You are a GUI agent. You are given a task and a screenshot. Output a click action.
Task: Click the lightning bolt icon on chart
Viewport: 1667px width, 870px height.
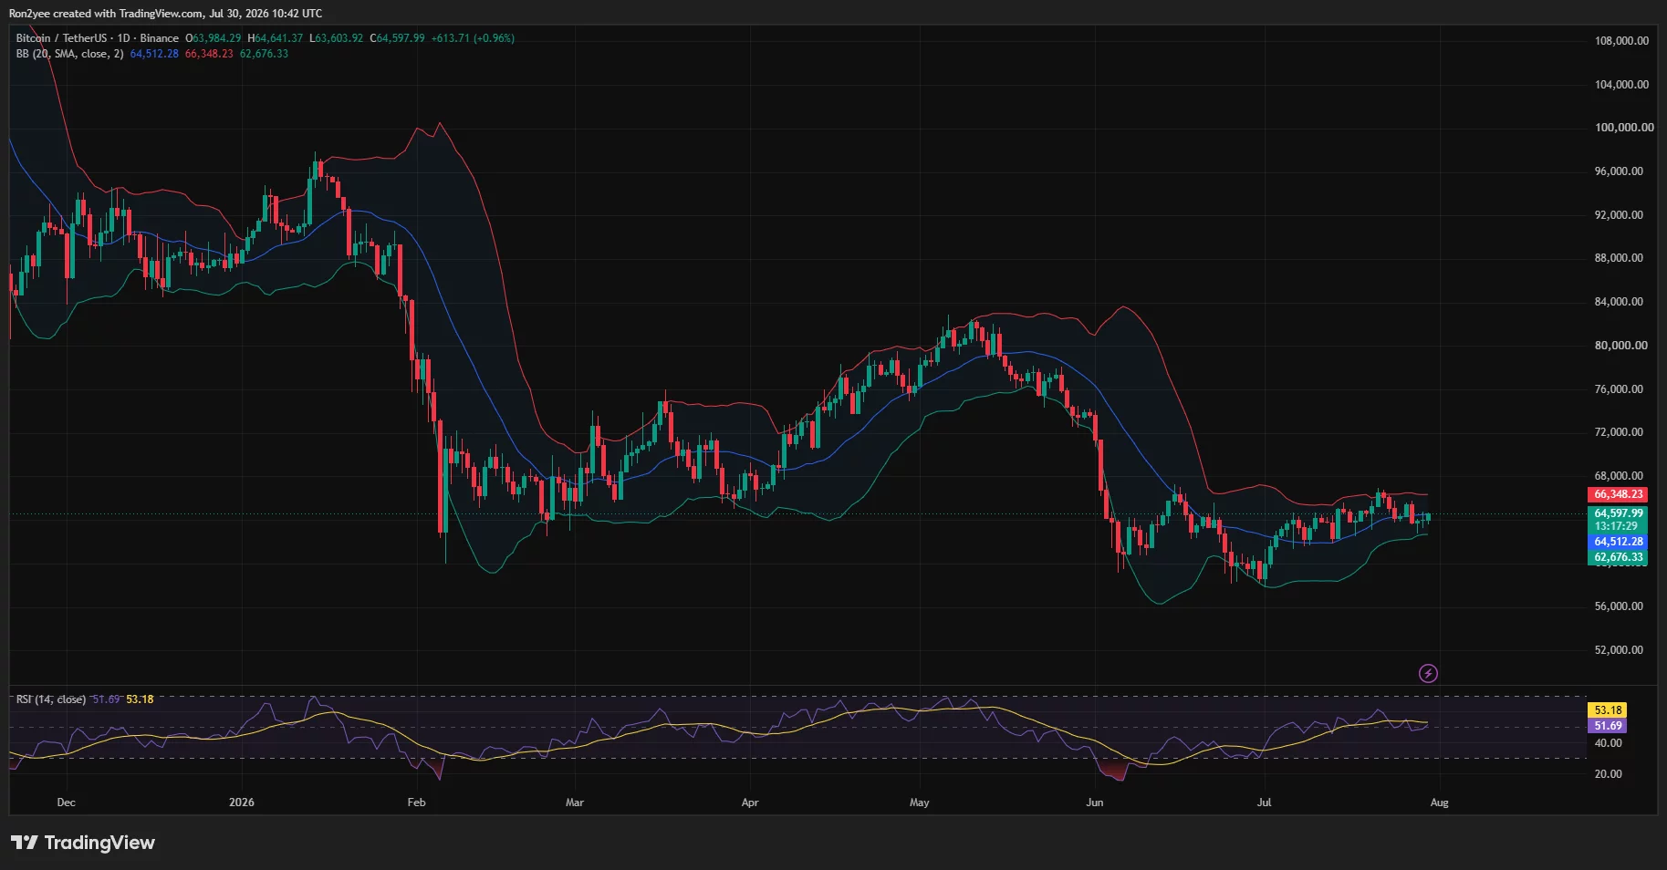pyautogui.click(x=1428, y=673)
